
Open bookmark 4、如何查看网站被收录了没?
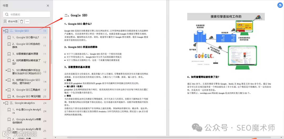(x=27, y=62)
